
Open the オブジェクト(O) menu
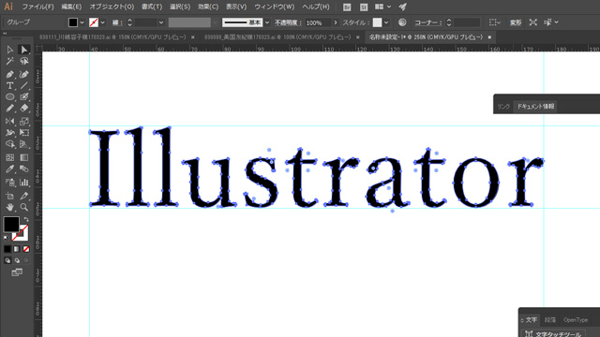112,7
